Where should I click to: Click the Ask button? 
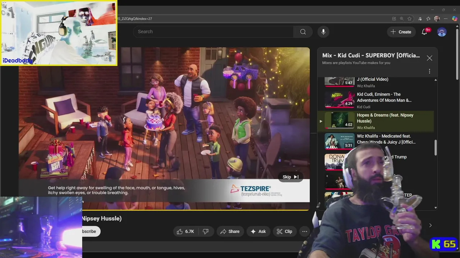pos(258,231)
